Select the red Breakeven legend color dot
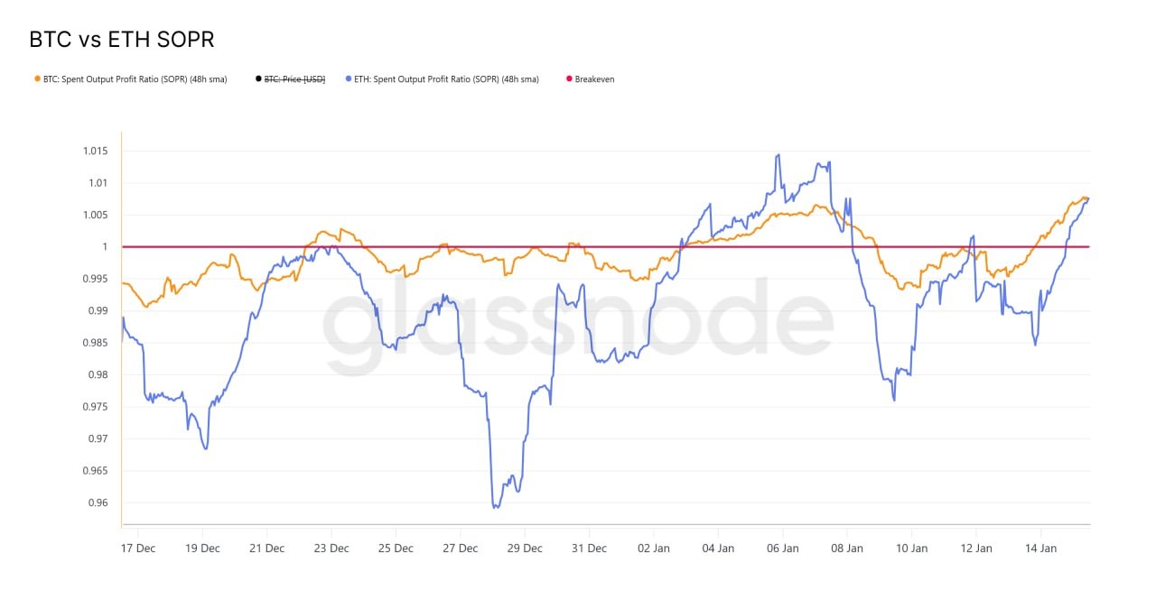Viewport: 1156px width, 591px height. pos(568,79)
